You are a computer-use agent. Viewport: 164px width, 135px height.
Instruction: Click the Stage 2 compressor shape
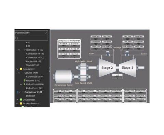tap(107, 68)
